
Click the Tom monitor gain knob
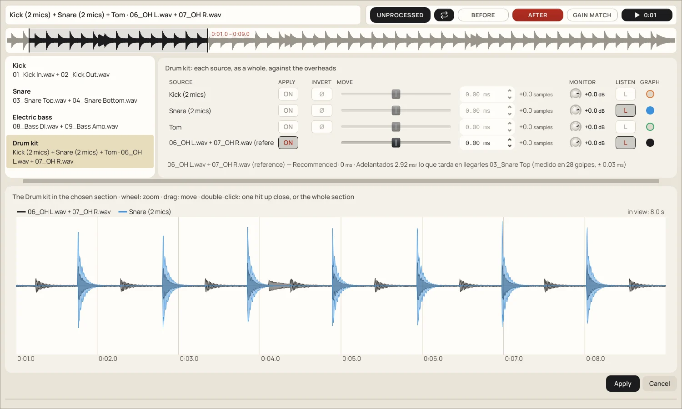(x=576, y=127)
